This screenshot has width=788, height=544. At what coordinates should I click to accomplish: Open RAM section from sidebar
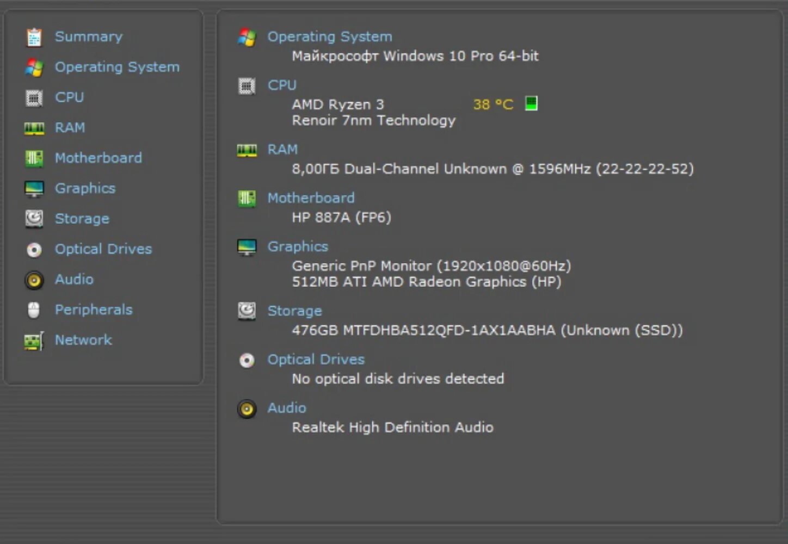pyautogui.click(x=70, y=128)
